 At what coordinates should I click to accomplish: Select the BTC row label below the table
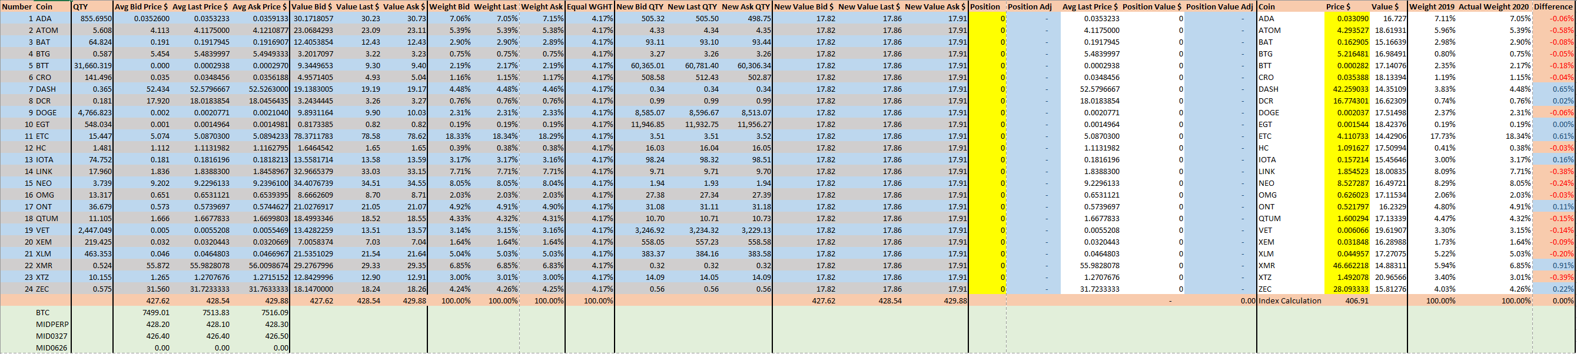[x=43, y=312]
